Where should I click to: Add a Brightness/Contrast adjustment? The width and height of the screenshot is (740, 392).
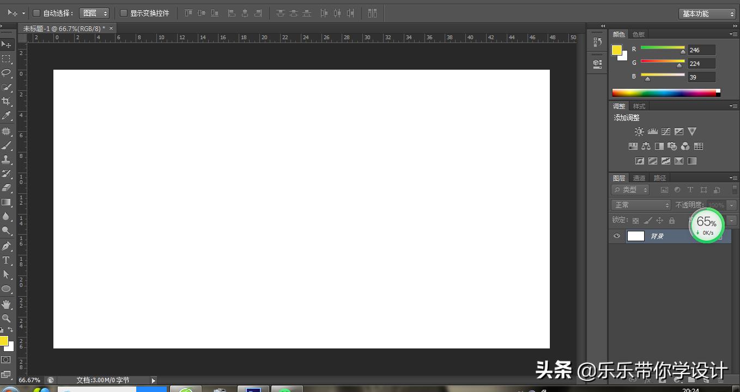(x=639, y=132)
